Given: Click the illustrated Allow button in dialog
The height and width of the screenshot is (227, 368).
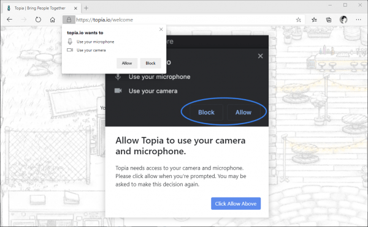Looking at the screenshot, I should click(x=243, y=113).
